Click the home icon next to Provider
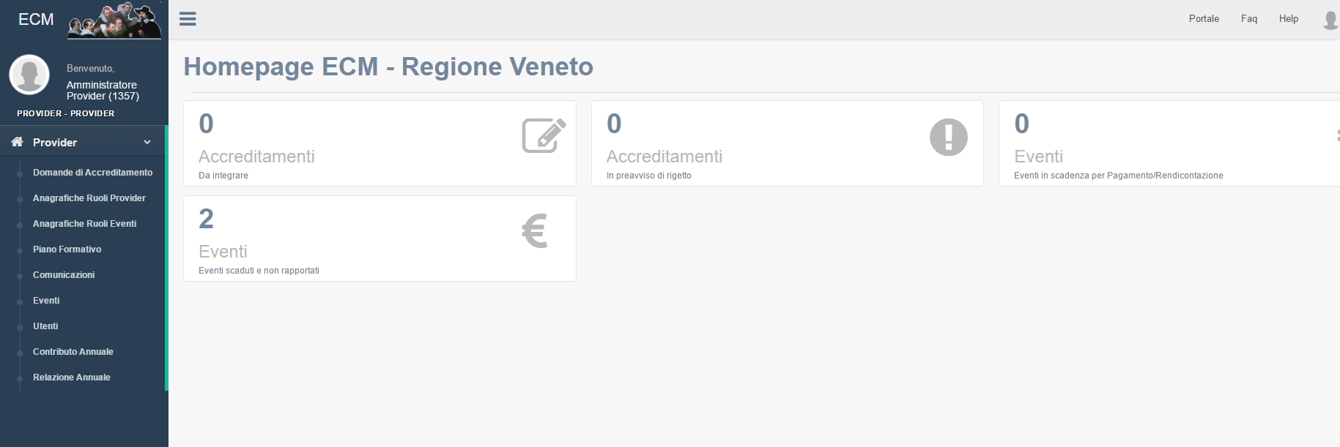Viewport: 1340px width, 447px height. [x=18, y=142]
